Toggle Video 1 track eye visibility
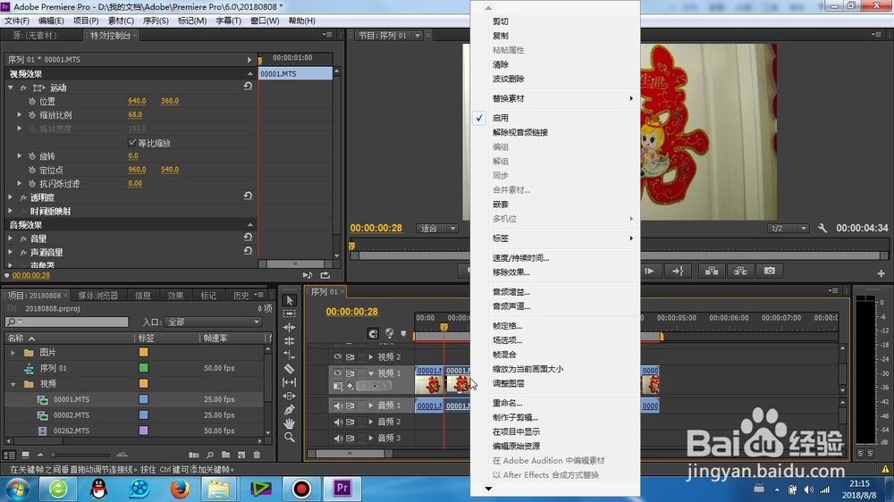 coord(338,373)
